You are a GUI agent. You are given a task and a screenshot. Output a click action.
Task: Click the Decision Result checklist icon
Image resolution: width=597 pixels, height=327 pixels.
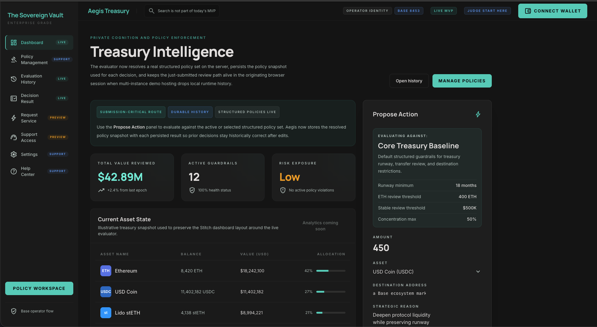coord(14,98)
